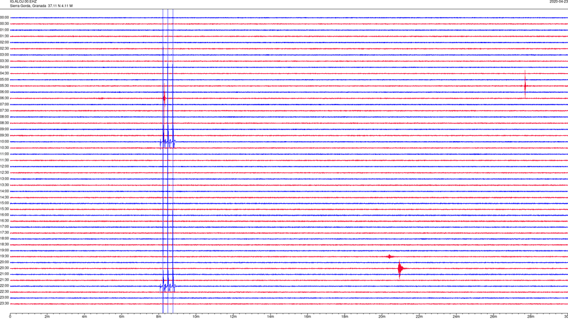This screenshot has height=319, width=568.
Task: Click the 22m axis tick label
Action: click(419, 317)
